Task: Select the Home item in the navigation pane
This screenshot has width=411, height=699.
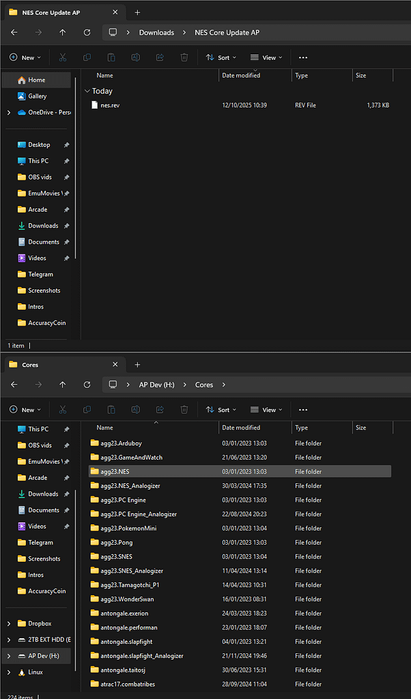Action: coord(36,80)
